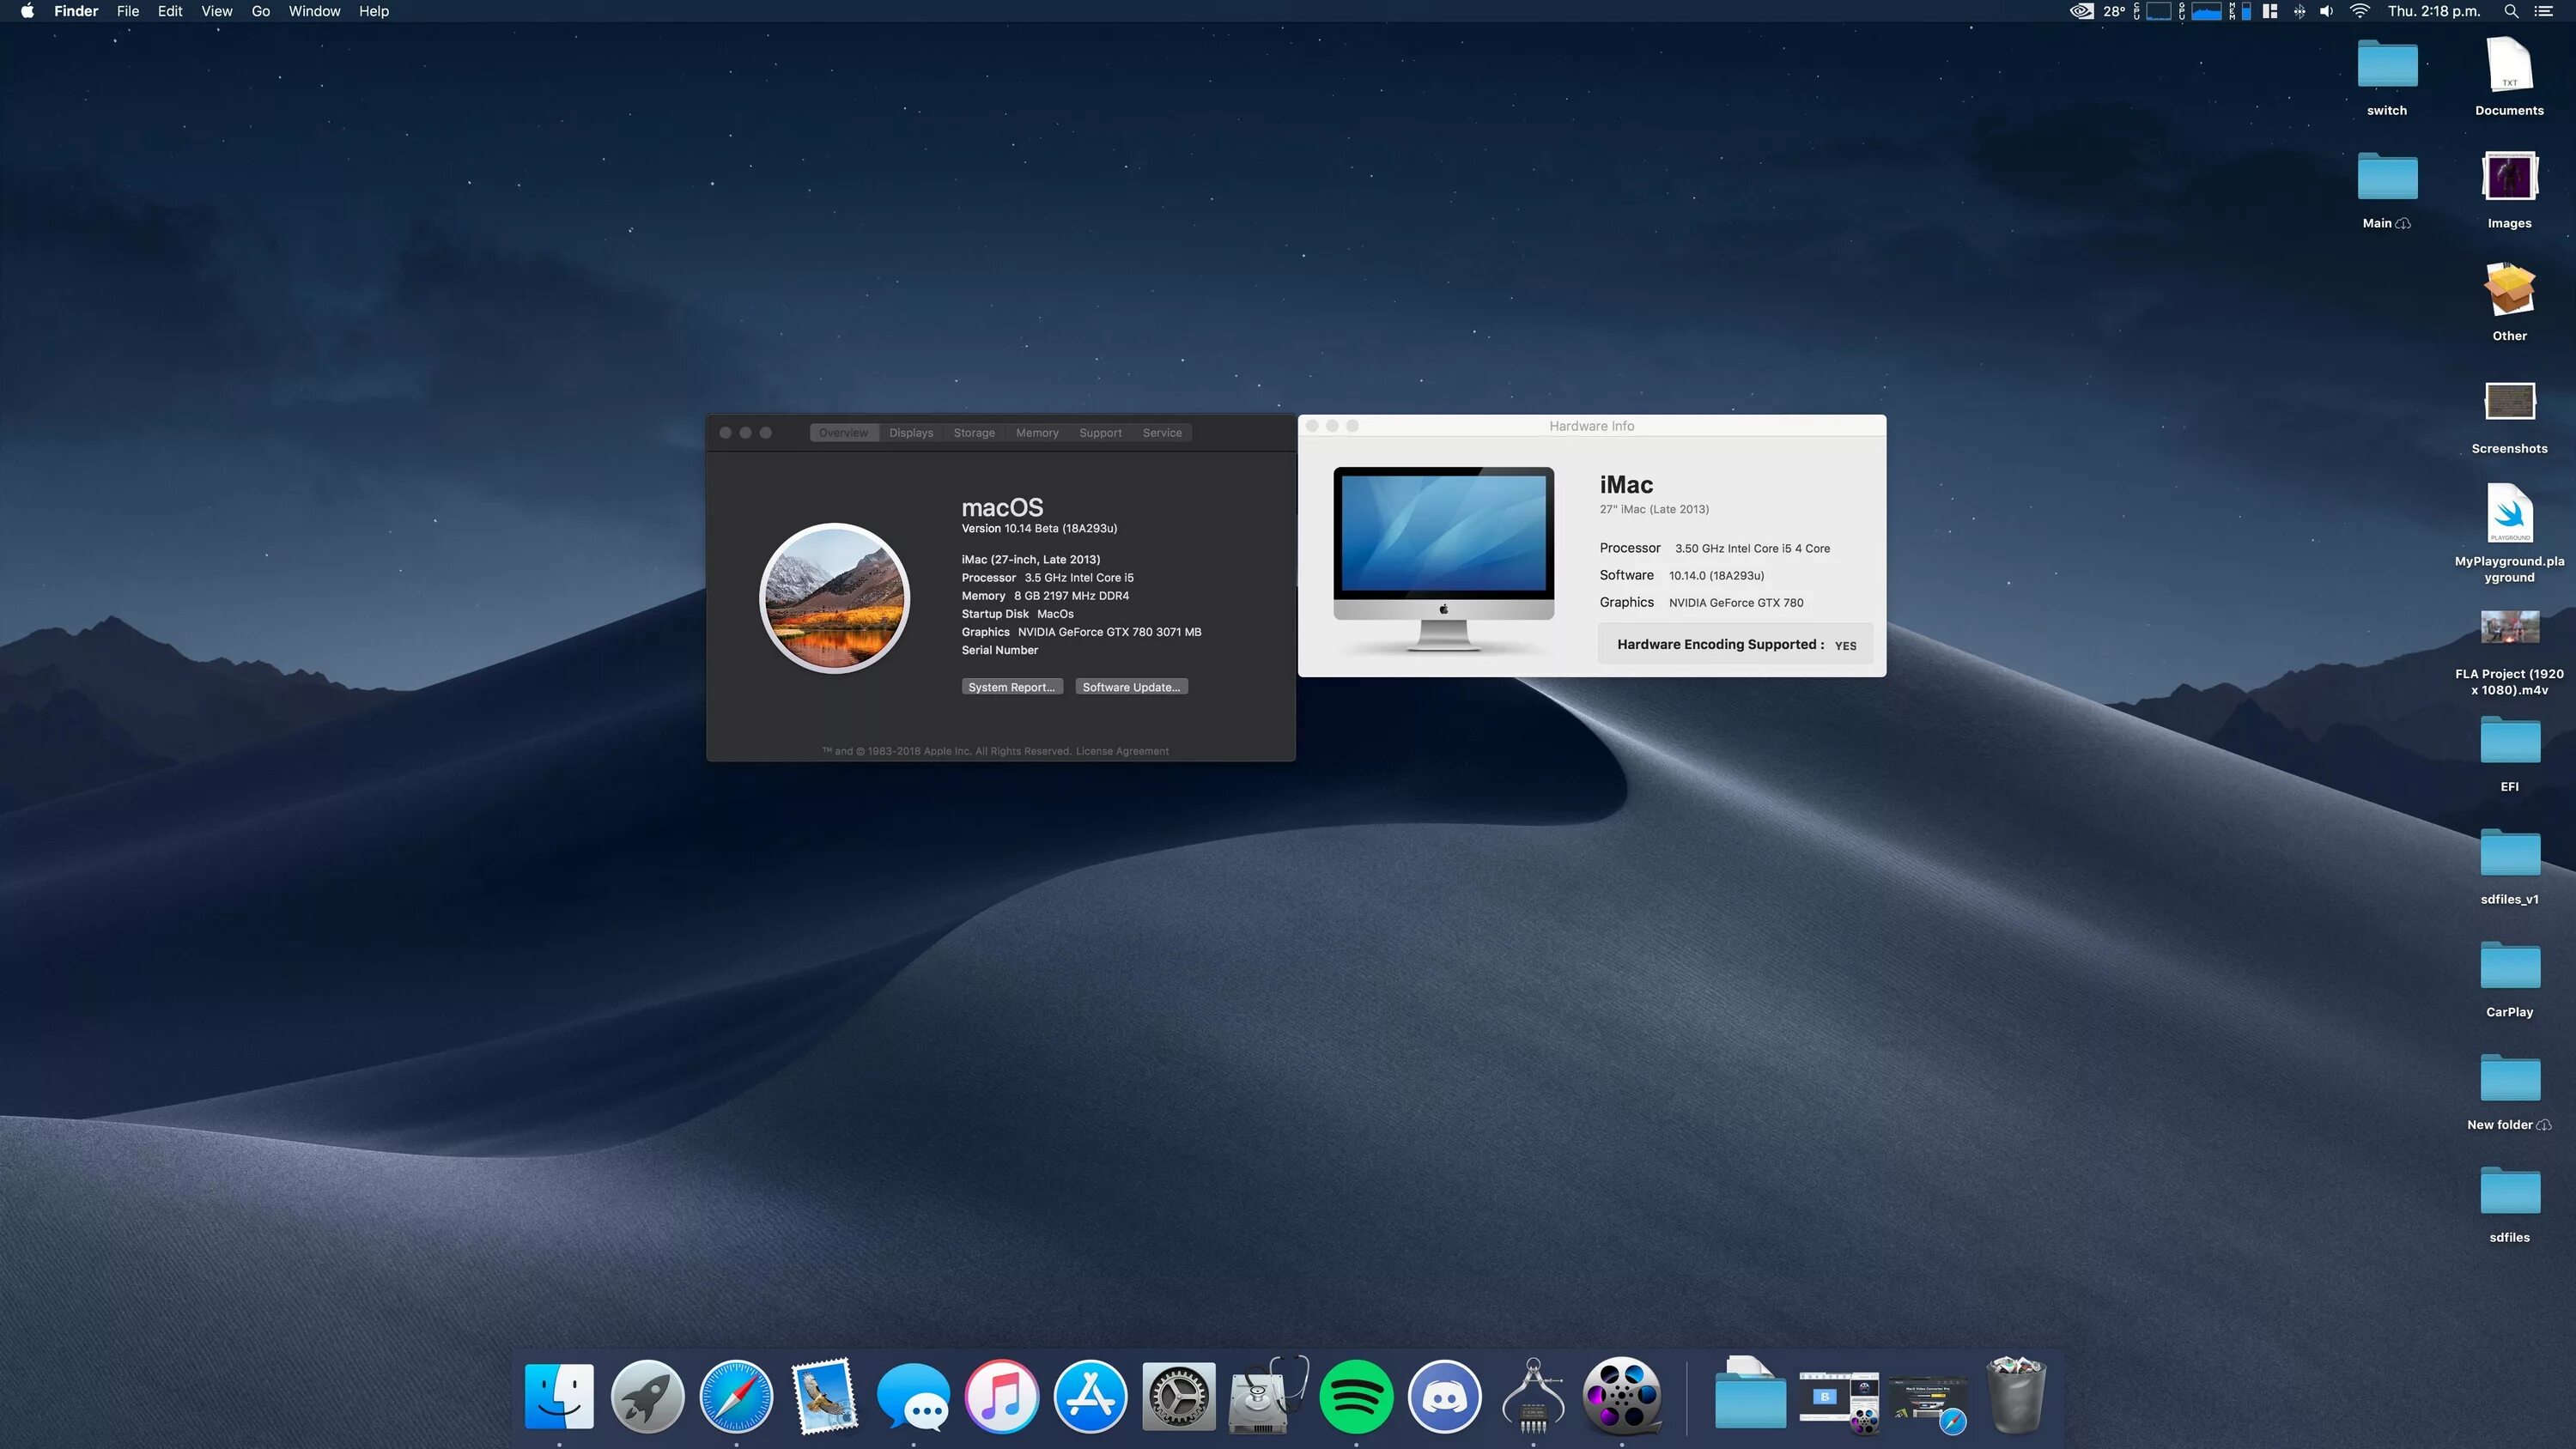2576x1449 pixels.
Task: Open Spotify from the dock
Action: point(1355,1396)
